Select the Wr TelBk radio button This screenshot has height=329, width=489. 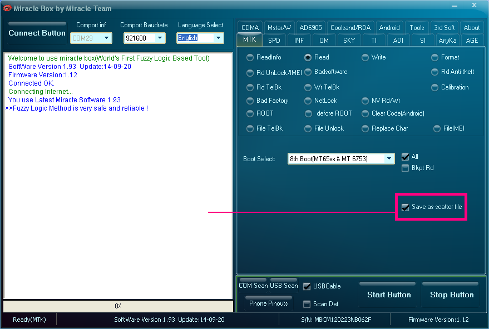coord(308,88)
